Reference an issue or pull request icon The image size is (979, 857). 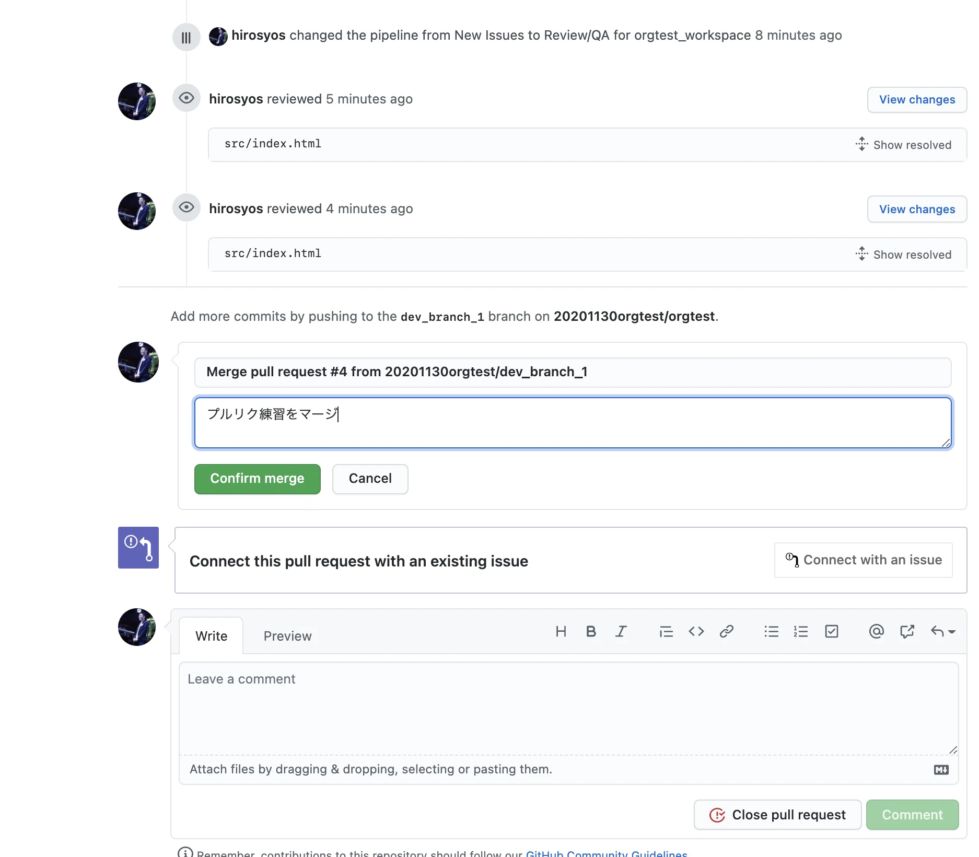(x=907, y=632)
